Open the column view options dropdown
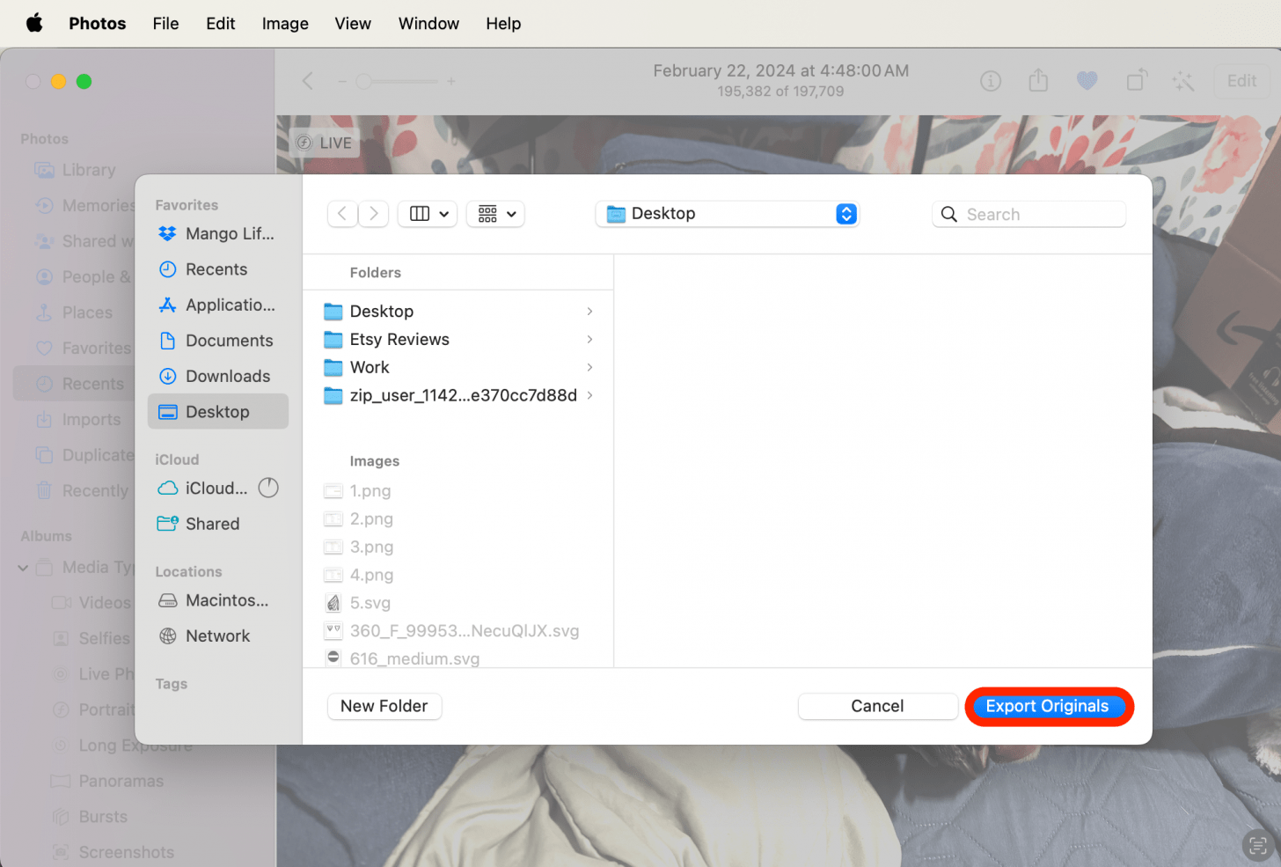Screen dimensions: 1281x867 click(428, 214)
